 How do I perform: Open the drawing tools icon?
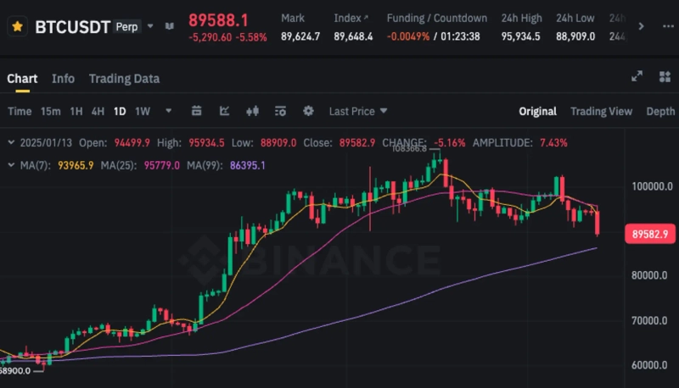[197, 111]
